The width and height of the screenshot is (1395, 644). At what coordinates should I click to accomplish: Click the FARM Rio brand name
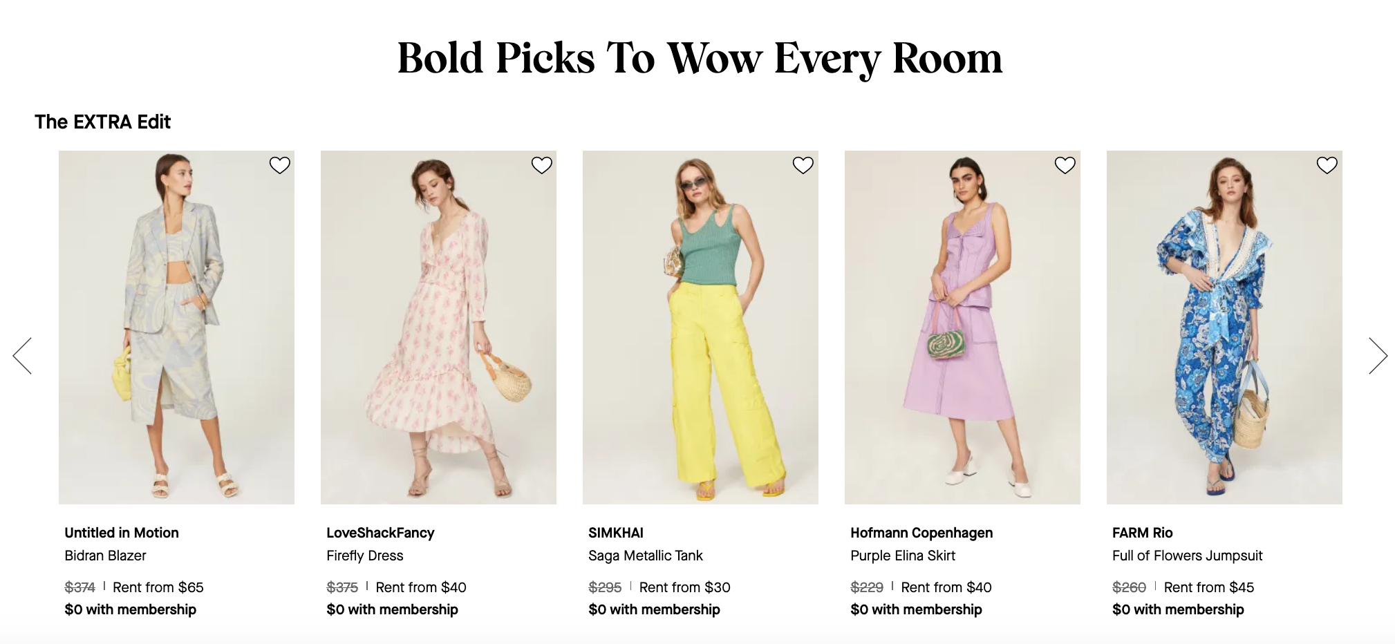click(1143, 533)
